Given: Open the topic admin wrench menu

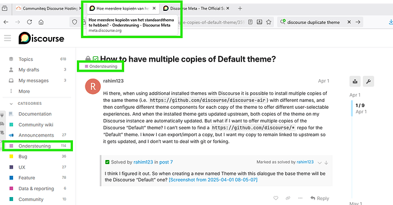Looking at the screenshot, I should point(368,81).
